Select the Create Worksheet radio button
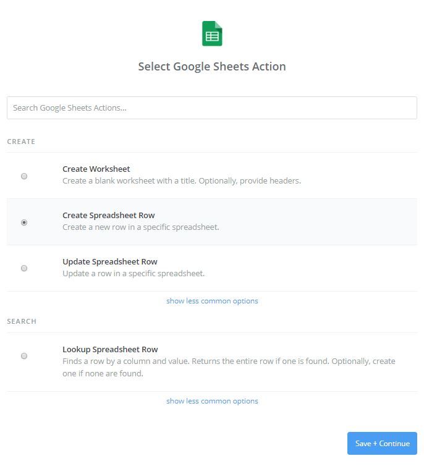424x469 pixels. pos(24,176)
